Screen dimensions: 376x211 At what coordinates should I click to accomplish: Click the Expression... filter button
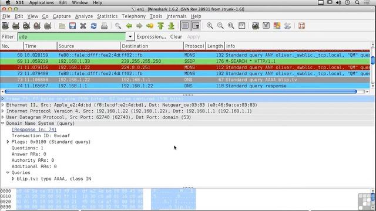coord(151,36)
